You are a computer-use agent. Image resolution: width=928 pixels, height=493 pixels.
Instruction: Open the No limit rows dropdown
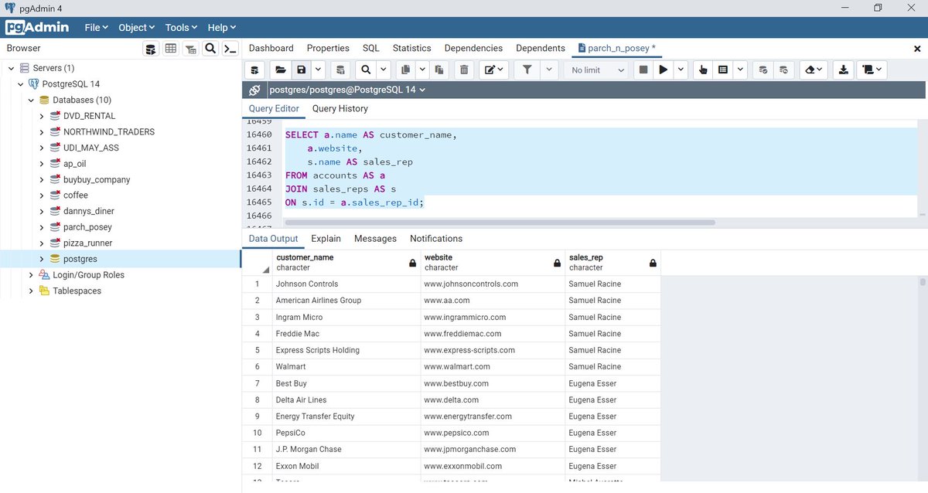[596, 70]
